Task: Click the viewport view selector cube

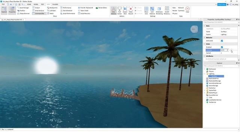Action: [x=194, y=29]
